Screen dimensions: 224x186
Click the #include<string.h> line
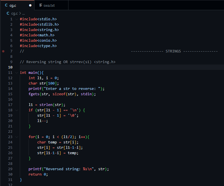(x=39, y=30)
